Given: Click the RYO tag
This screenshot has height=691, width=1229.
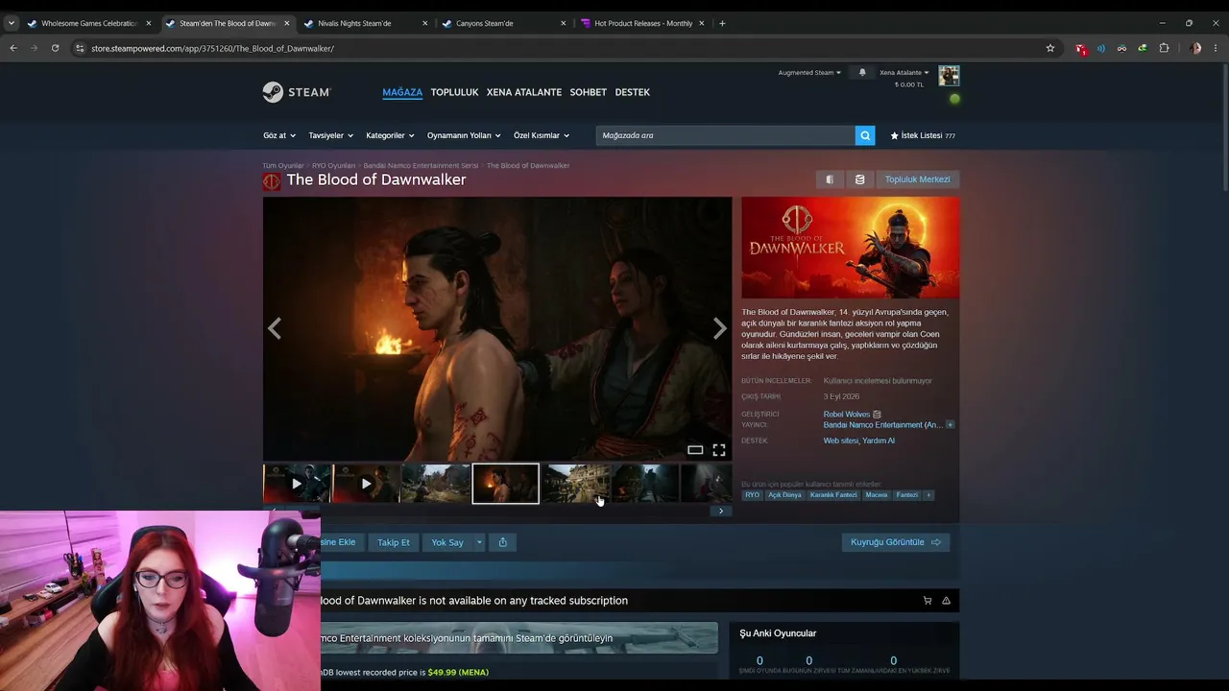Looking at the screenshot, I should (x=753, y=495).
